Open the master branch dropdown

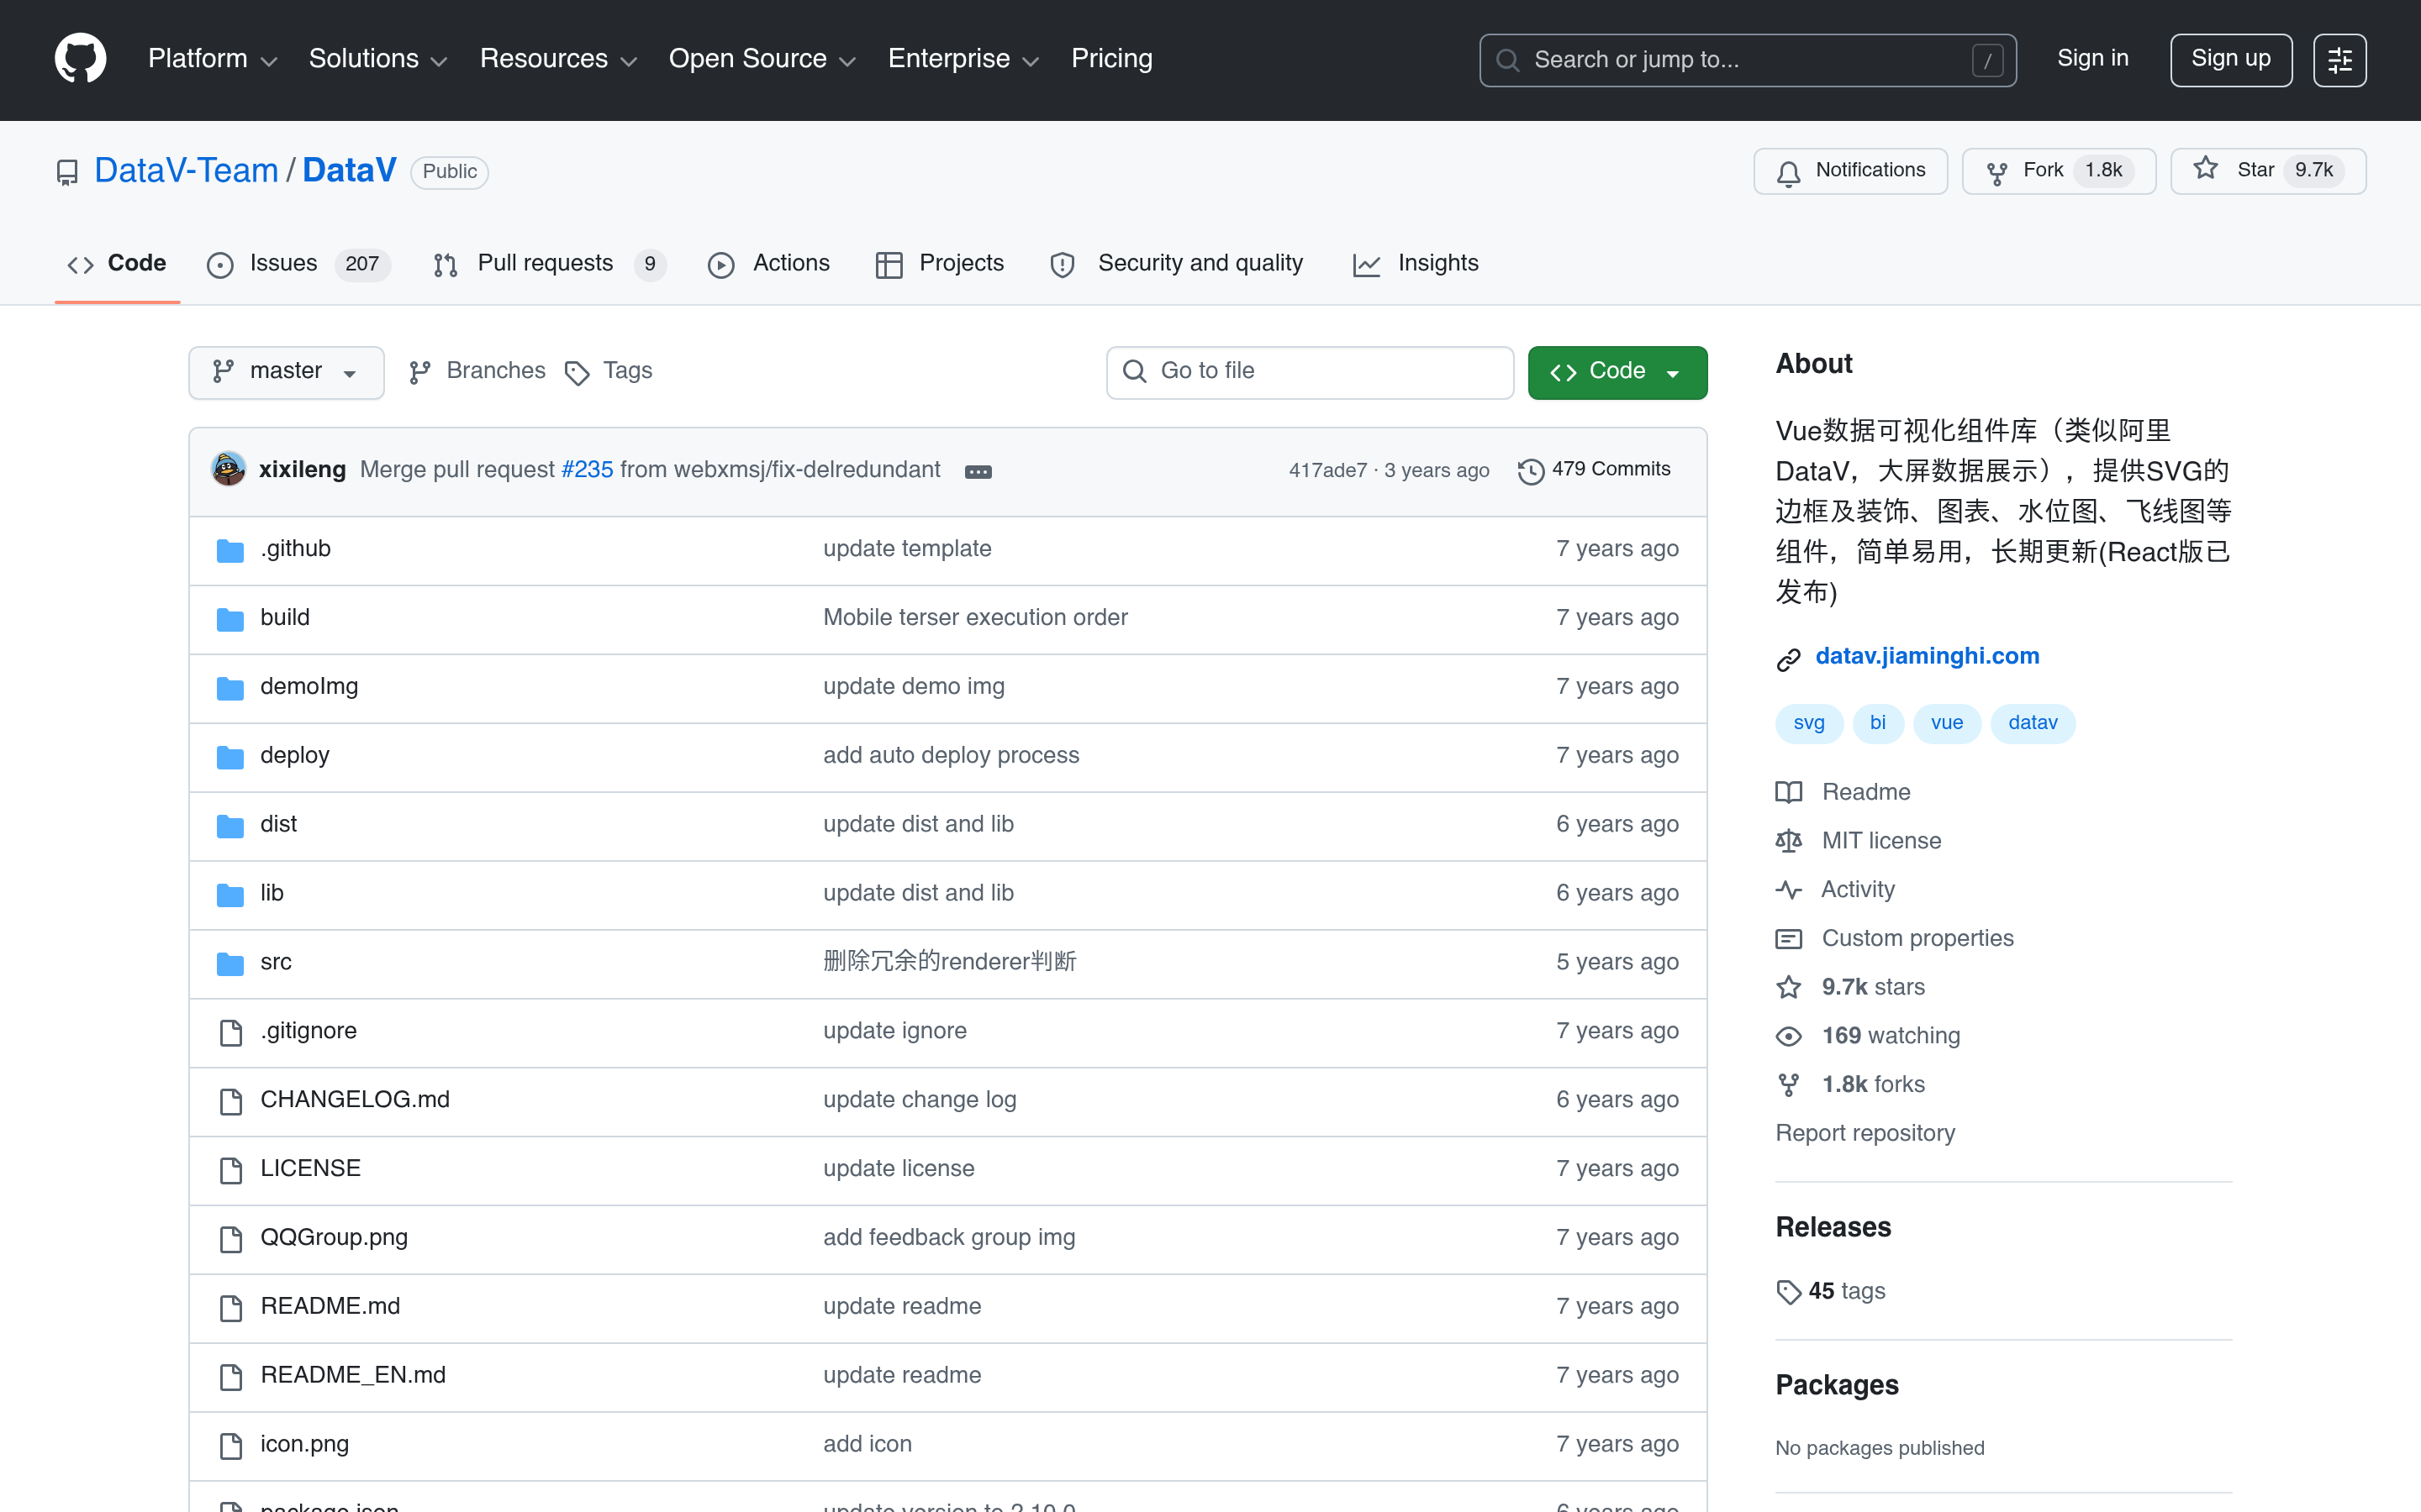pos(286,372)
